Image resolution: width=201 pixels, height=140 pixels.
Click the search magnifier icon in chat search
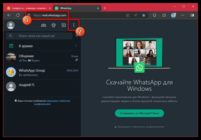click(11, 36)
